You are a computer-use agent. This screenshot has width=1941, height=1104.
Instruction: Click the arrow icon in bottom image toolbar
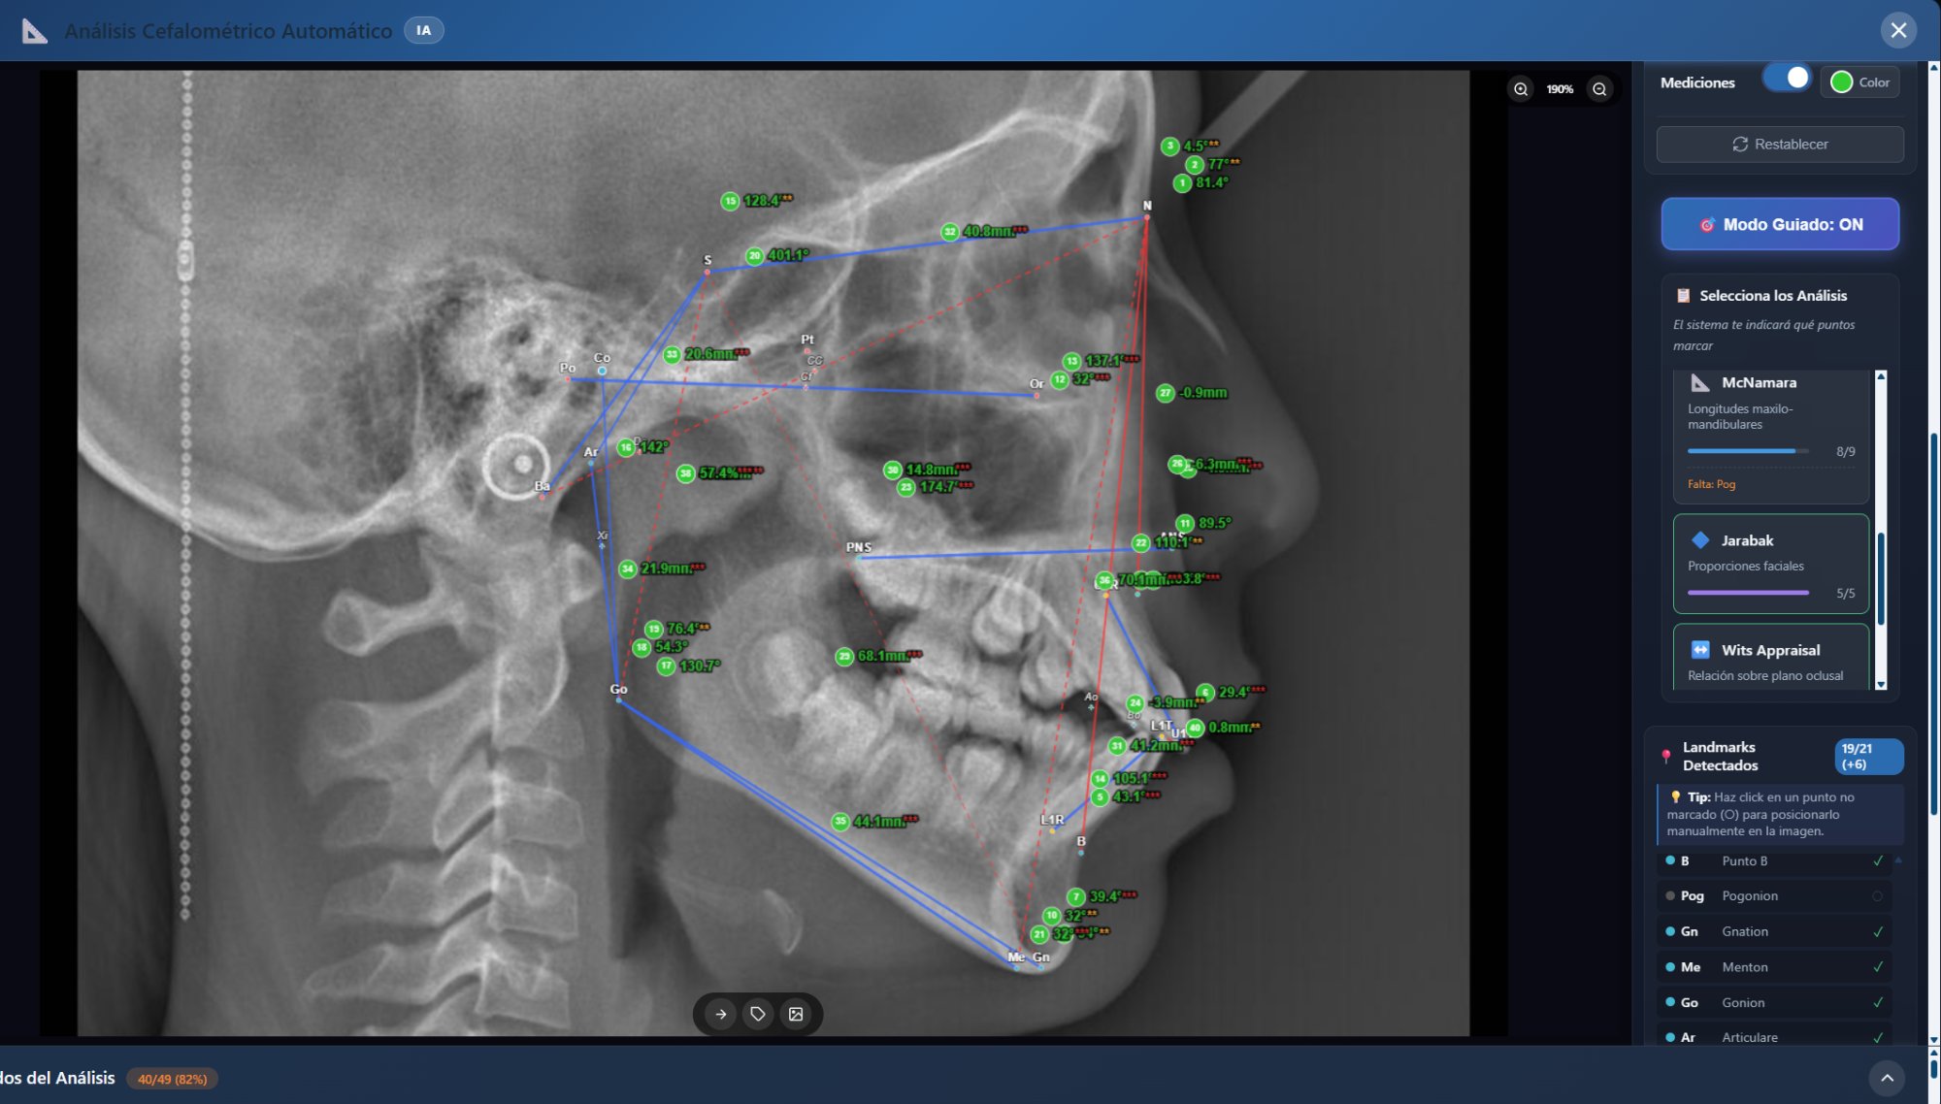coord(720,1014)
